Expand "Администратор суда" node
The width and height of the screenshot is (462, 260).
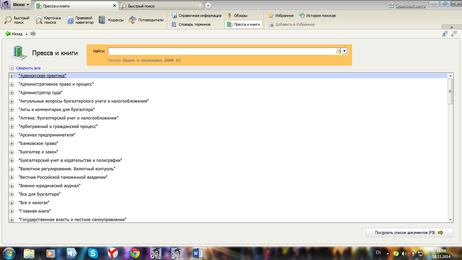12,93
